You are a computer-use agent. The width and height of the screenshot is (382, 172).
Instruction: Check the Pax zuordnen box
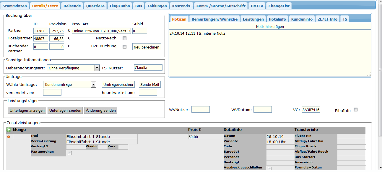[x=70, y=153]
